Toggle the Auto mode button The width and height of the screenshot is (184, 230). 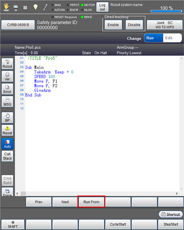pyautogui.click(x=7, y=144)
